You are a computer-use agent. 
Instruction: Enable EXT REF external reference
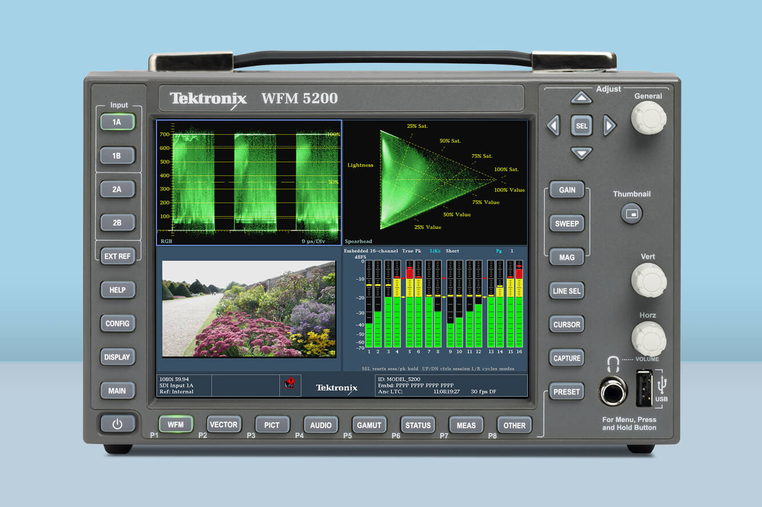coord(118,256)
